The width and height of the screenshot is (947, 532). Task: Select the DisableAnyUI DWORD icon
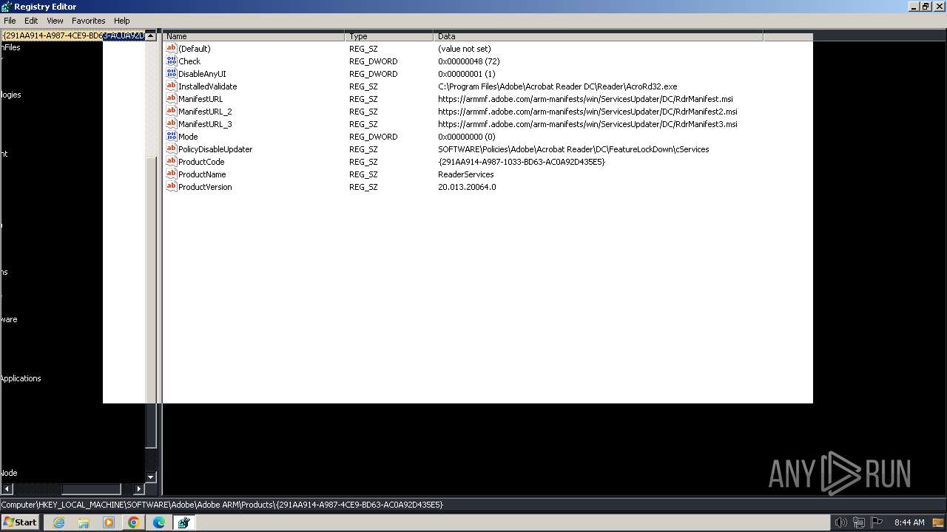point(172,74)
